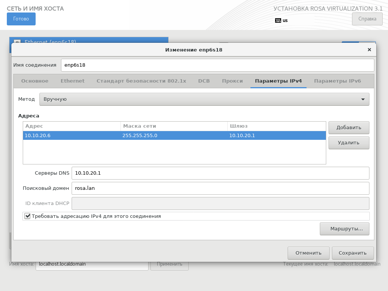Switch to the Ethernet tab
The image size is (388, 291).
point(72,81)
